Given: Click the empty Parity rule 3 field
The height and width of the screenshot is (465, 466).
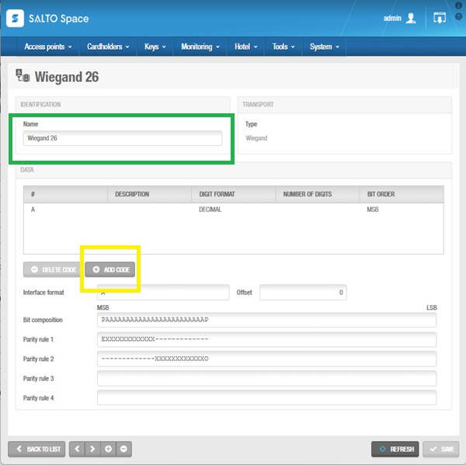Looking at the screenshot, I should click(266, 379).
